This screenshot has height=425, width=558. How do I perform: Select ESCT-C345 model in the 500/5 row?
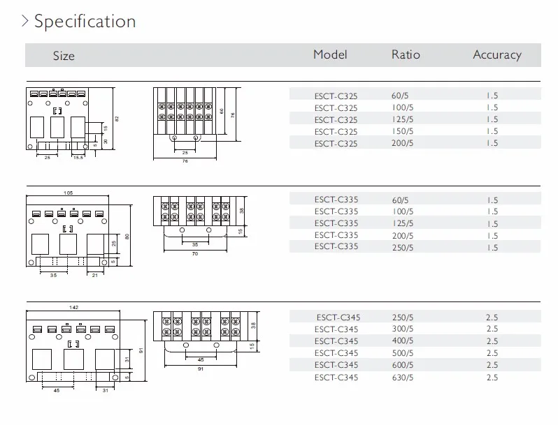click(x=336, y=353)
